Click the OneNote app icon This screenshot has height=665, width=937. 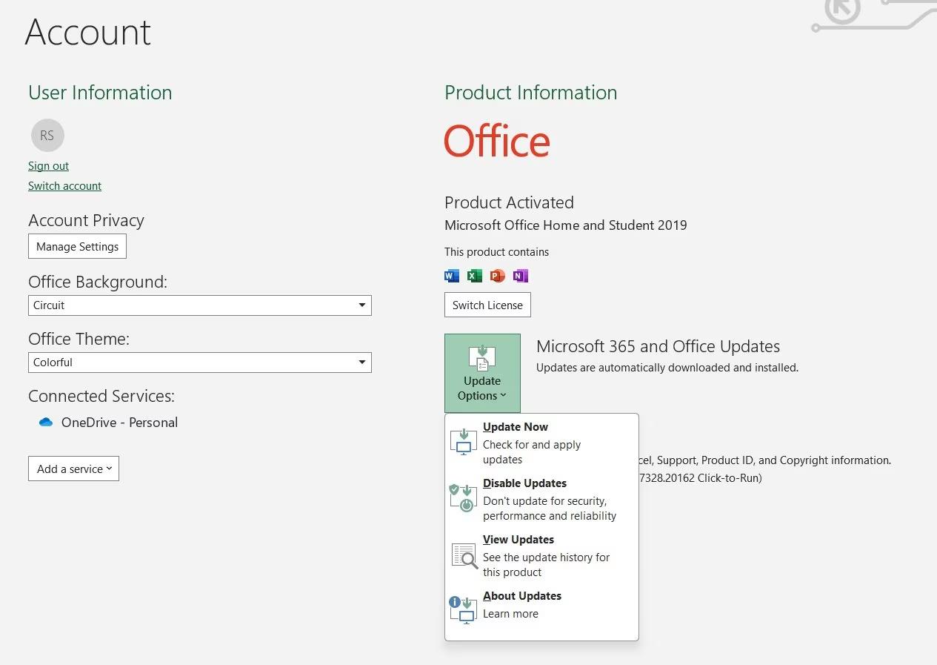[521, 276]
